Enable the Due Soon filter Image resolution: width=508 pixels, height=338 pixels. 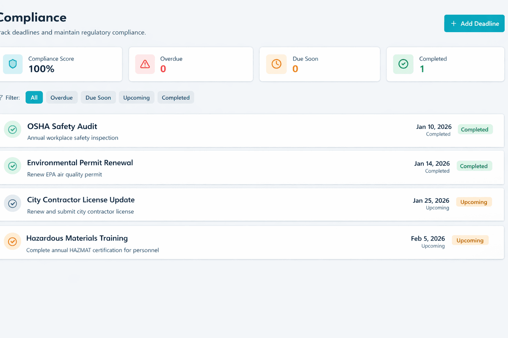[98, 97]
